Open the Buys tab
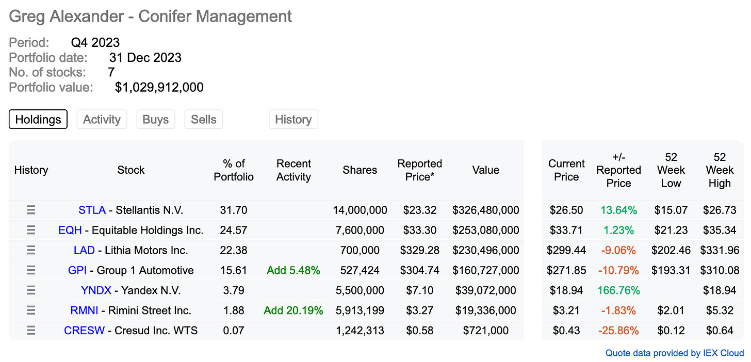This screenshot has width=751, height=362. tap(156, 119)
